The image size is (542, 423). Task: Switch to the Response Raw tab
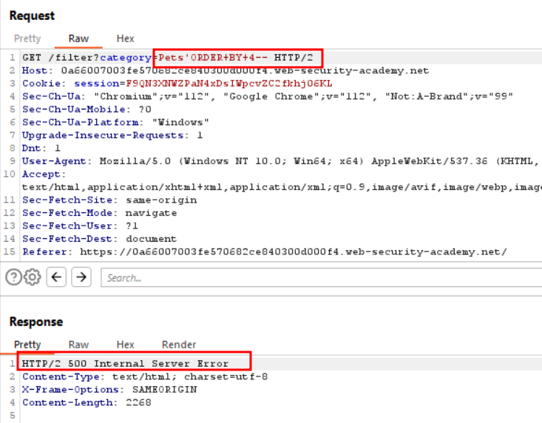pyautogui.click(x=78, y=345)
